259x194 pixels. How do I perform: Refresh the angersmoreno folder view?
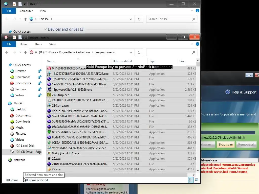coord(139,52)
